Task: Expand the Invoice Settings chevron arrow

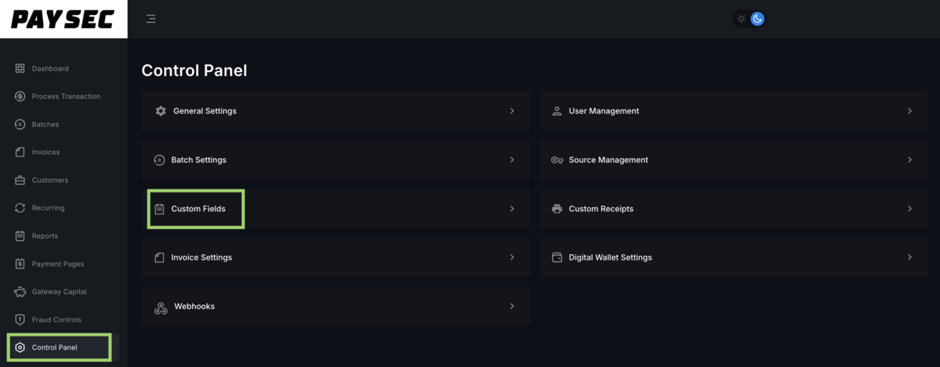Action: 512,257
